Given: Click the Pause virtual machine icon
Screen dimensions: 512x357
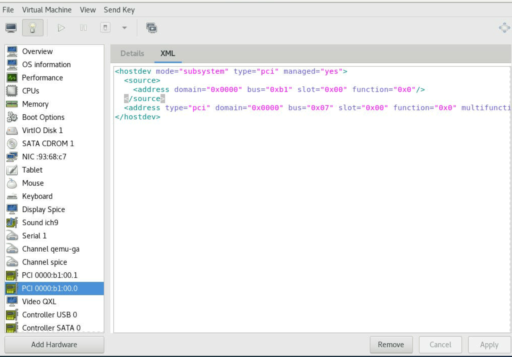Looking at the screenshot, I should pos(84,28).
